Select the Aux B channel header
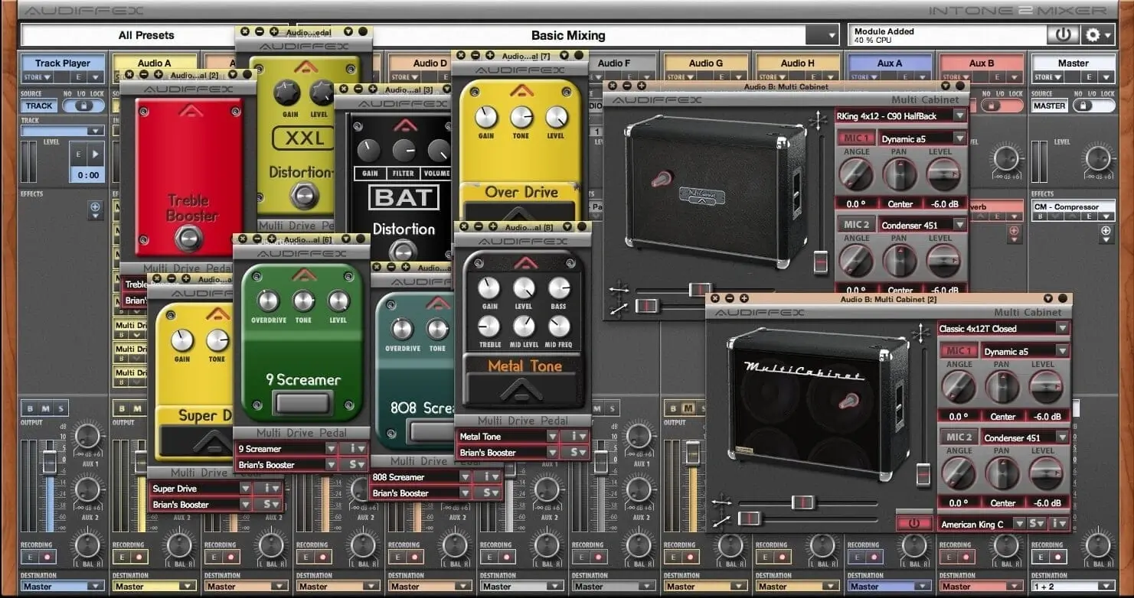1134x598 pixels. [x=981, y=63]
